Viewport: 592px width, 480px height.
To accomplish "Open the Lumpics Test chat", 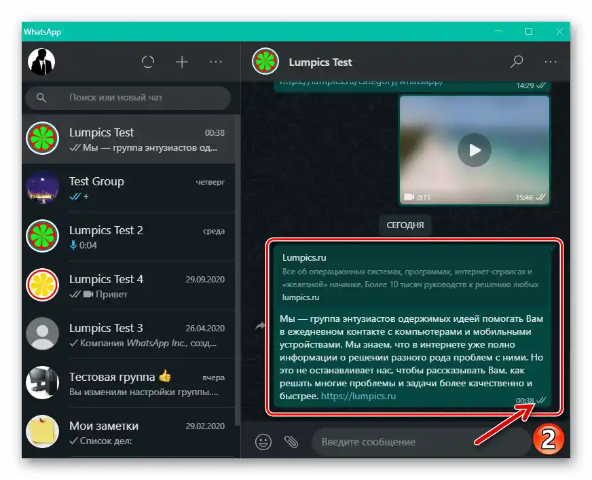I will tap(128, 139).
